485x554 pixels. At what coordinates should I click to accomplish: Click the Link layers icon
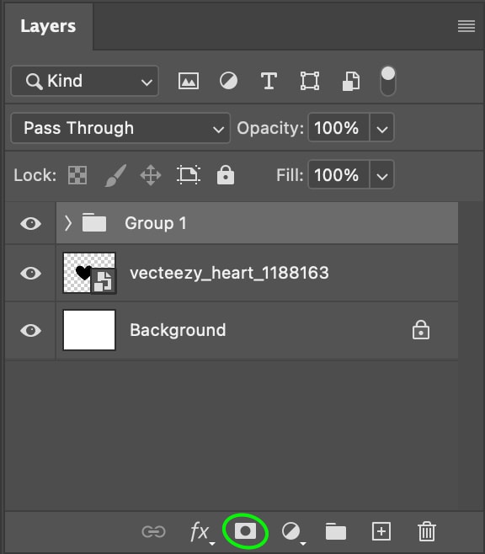tap(153, 531)
